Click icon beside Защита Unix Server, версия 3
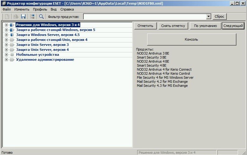 12,45
